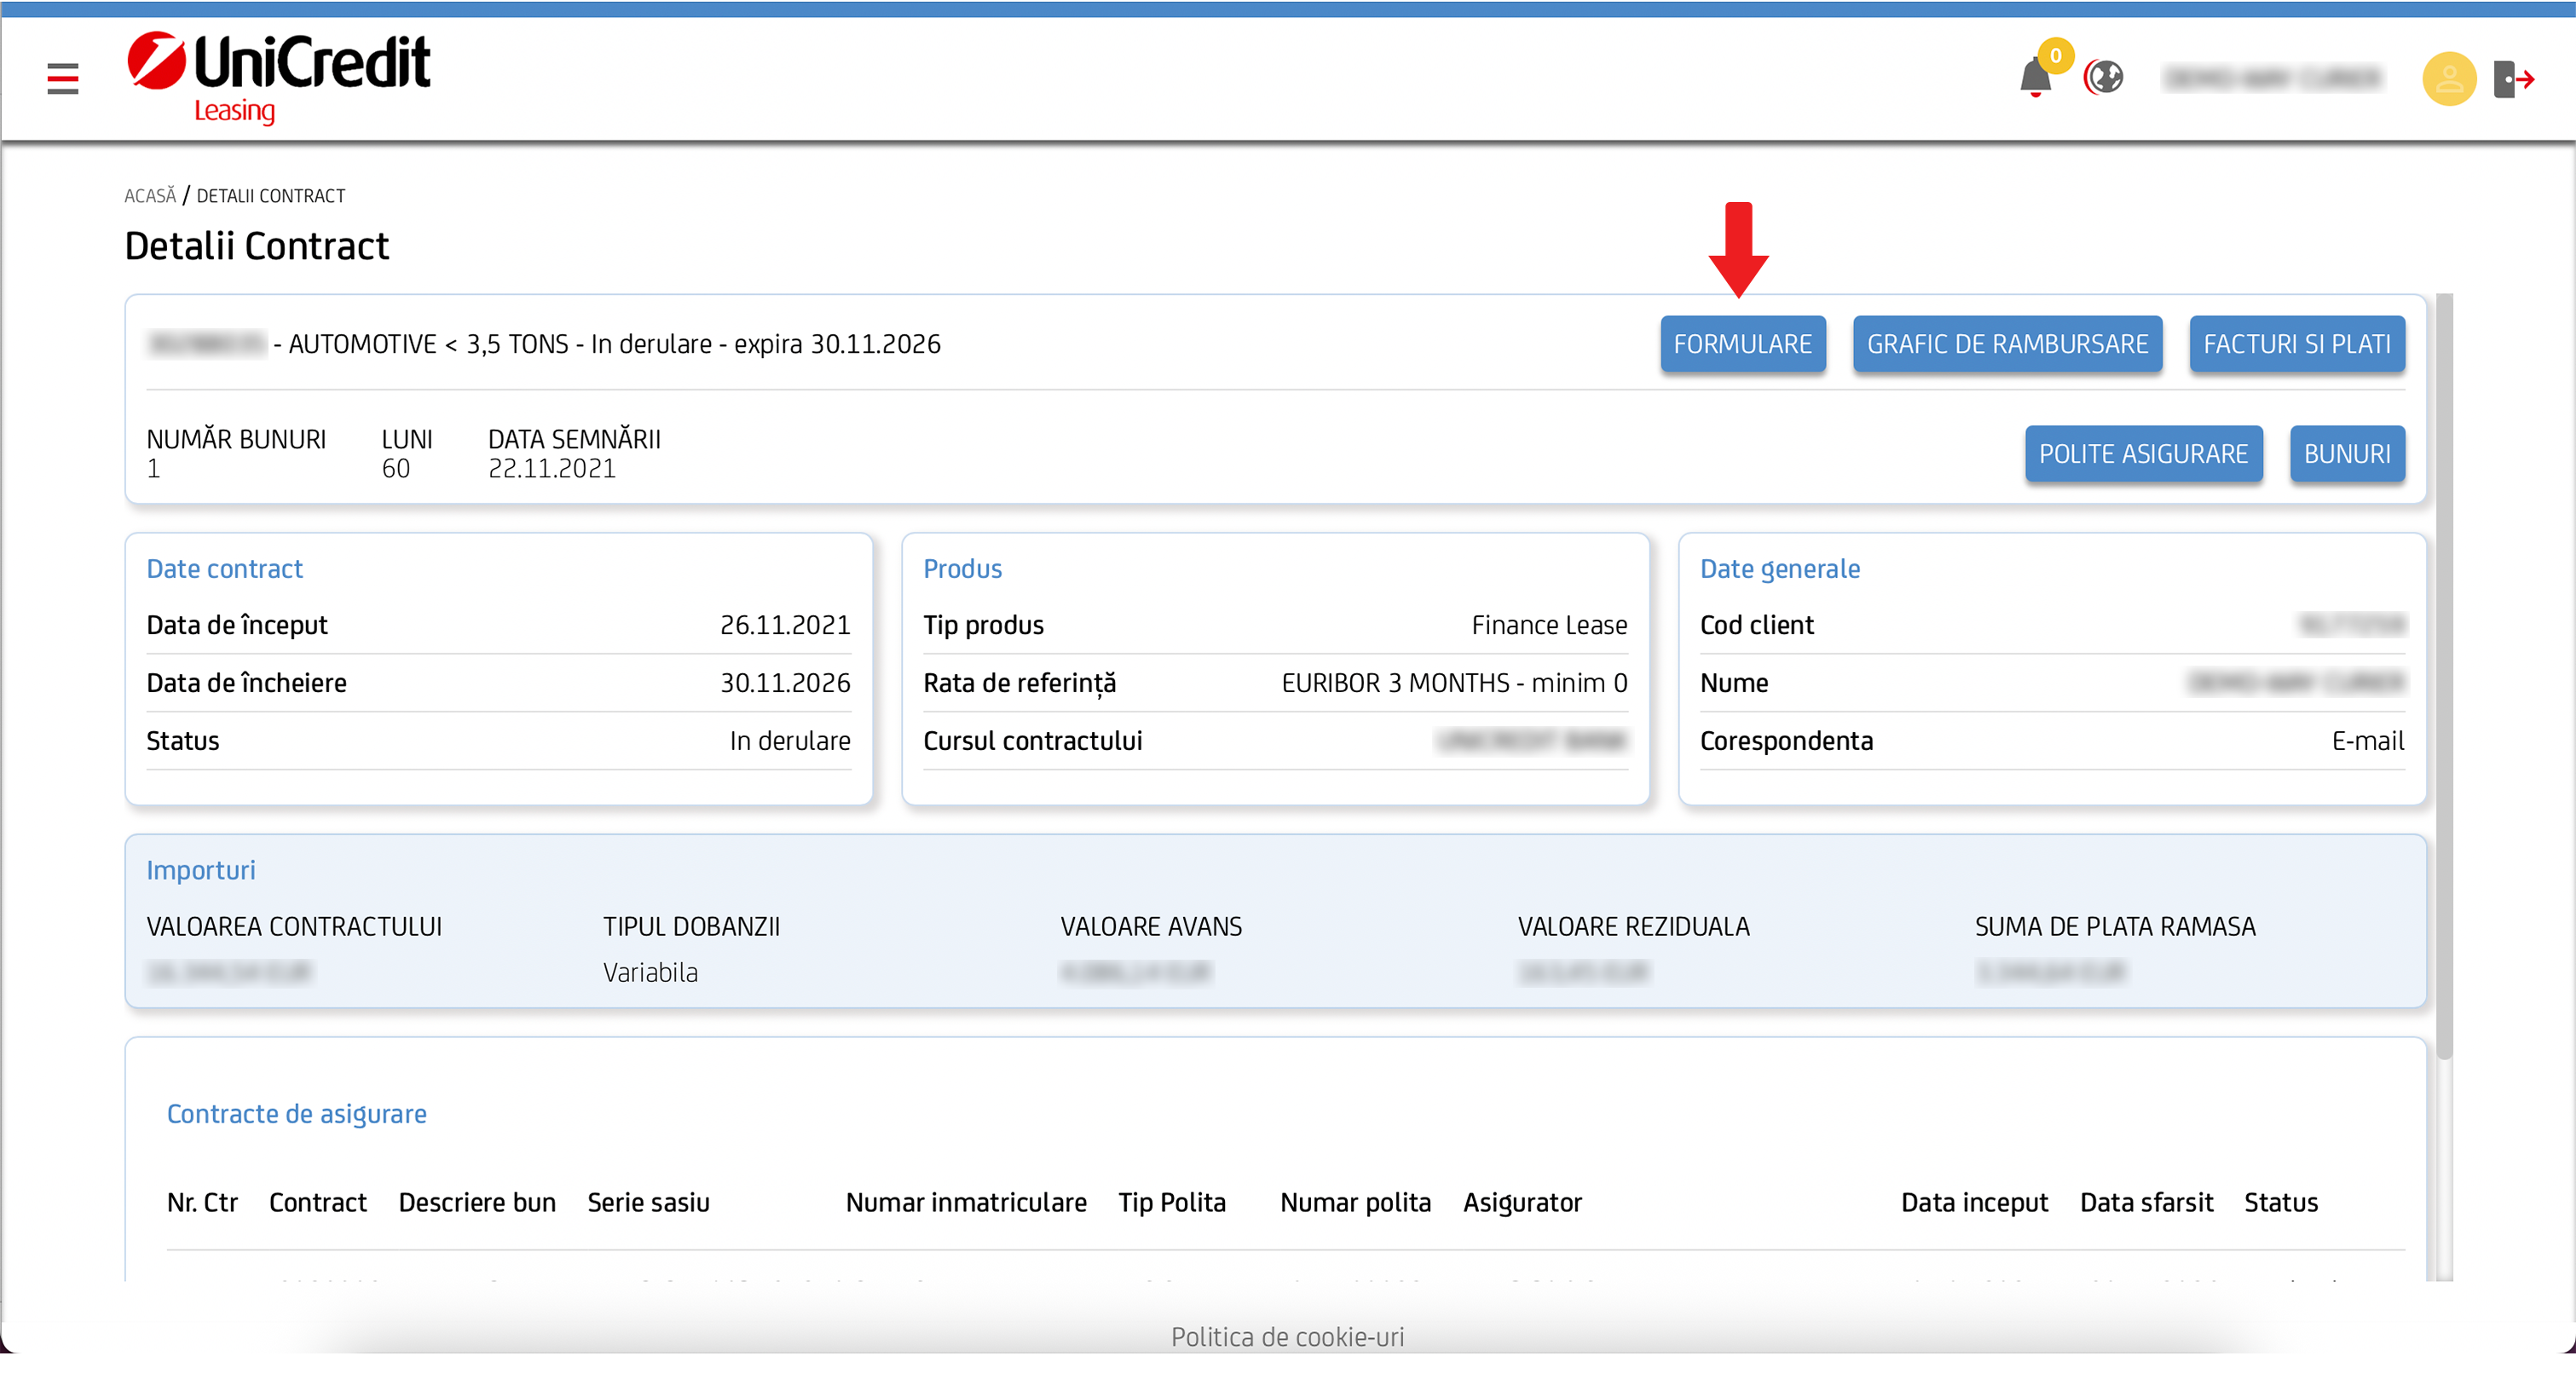Click the language globe icon
Image resolution: width=2576 pixels, height=1379 pixels.
(2104, 77)
